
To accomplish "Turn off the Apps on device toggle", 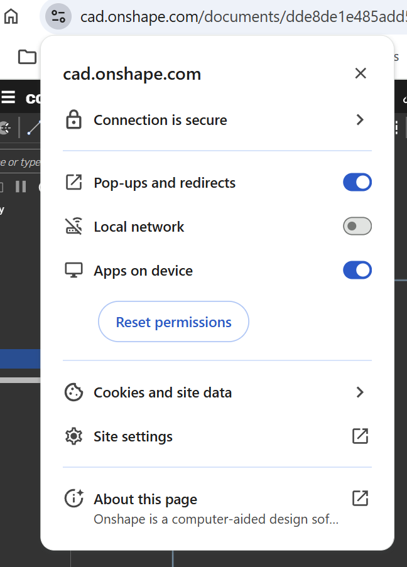I will tap(357, 271).
